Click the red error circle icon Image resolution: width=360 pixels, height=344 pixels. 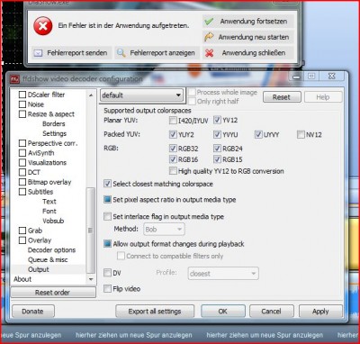pyautogui.click(x=43, y=26)
